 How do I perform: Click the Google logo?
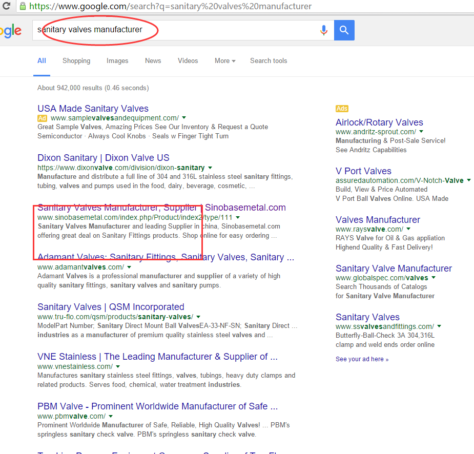[x=11, y=31]
